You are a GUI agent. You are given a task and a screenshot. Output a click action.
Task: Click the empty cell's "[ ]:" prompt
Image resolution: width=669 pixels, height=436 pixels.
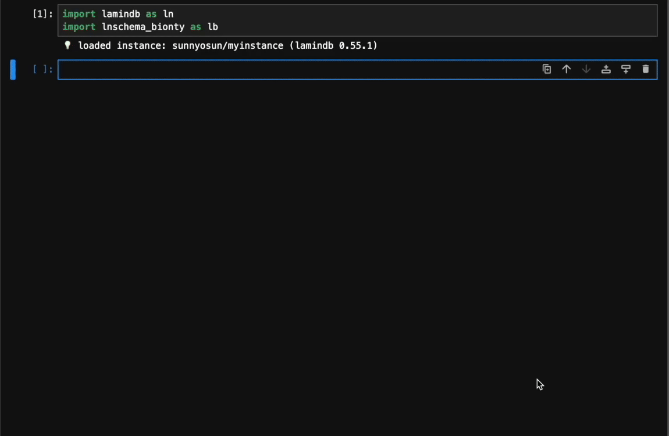(42, 69)
